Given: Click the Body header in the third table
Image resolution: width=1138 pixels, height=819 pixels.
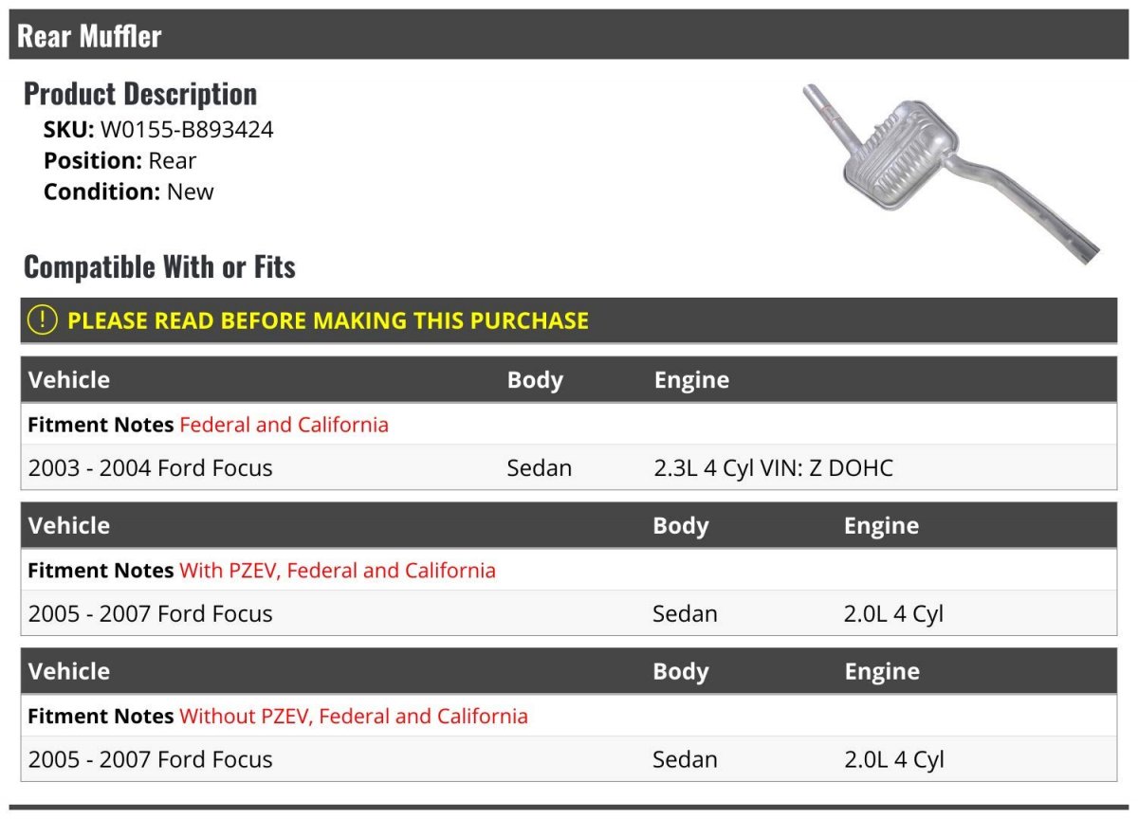Looking at the screenshot, I should (681, 671).
